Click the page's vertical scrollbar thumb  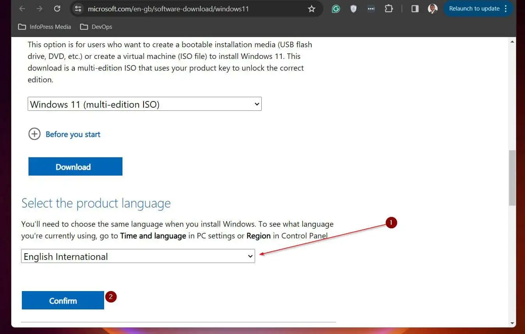coord(512,178)
